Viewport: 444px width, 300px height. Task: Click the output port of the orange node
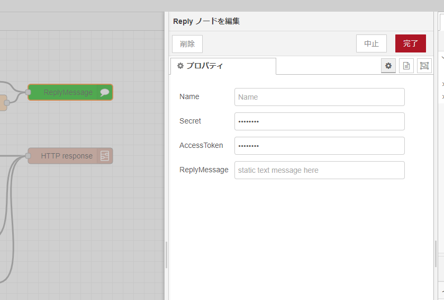tap(7, 103)
